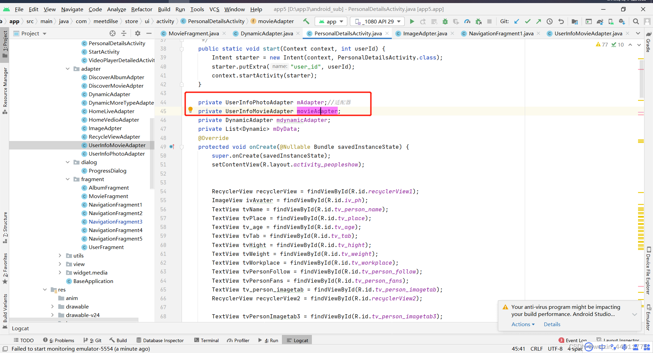The width and height of the screenshot is (653, 353).
Task: Expand the drawable folder
Action: 52,306
